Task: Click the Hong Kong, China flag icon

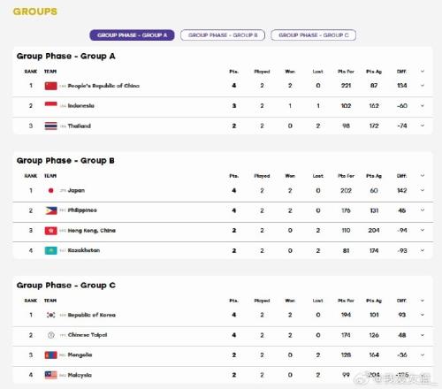Action: [50, 231]
